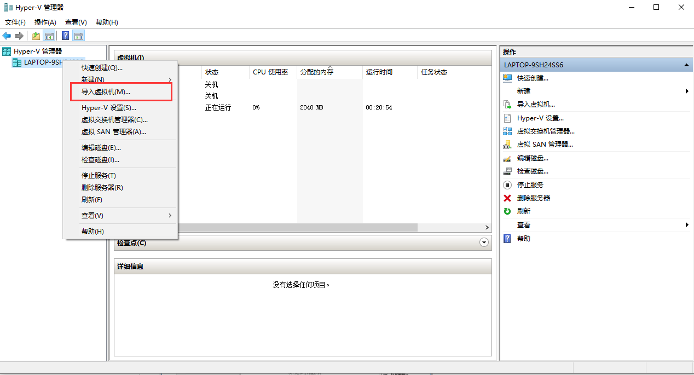Click the 2048 MB memory cell
The image size is (694, 375).
click(312, 108)
